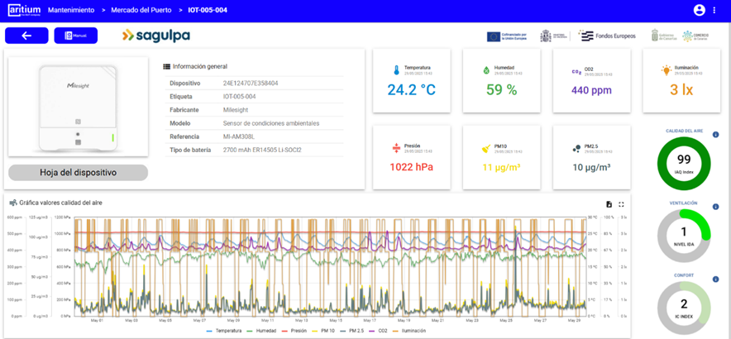Go to Mantenimiento in breadcrumb

tap(72, 10)
